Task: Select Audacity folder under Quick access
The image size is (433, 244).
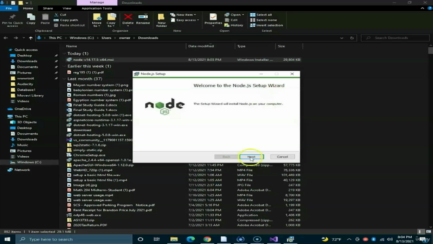Action: [25, 84]
